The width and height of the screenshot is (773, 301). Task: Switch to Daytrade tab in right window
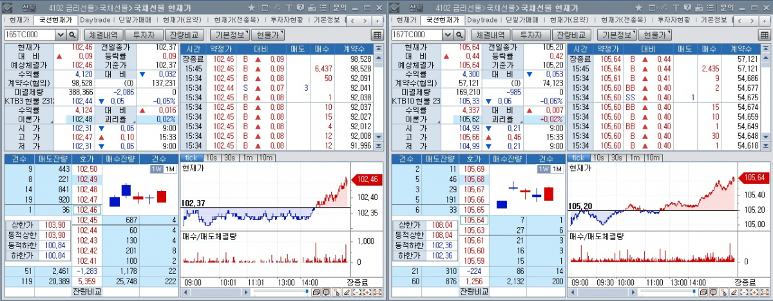click(483, 20)
